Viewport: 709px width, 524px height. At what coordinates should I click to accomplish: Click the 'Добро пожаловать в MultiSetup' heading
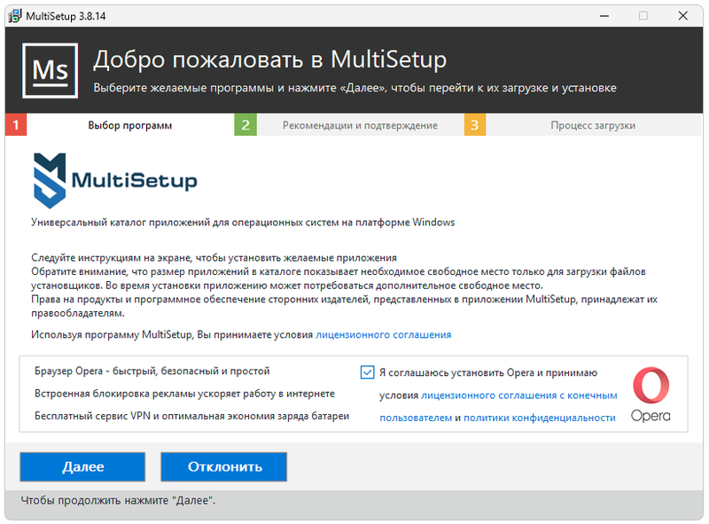(x=270, y=59)
